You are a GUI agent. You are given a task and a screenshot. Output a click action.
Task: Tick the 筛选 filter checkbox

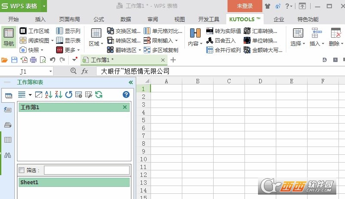click(22, 170)
